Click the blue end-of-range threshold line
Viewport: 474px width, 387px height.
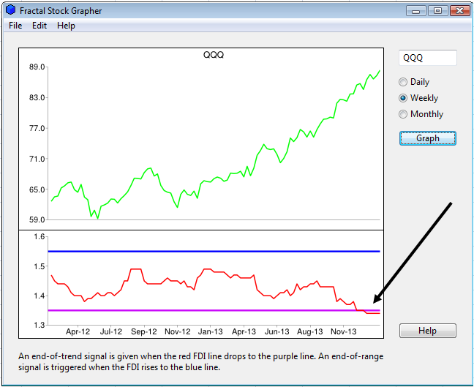(x=214, y=251)
